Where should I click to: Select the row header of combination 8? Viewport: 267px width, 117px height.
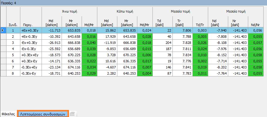3,73
